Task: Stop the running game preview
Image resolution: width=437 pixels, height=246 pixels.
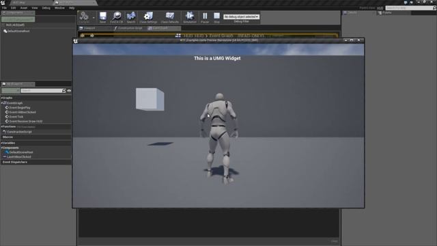Action: point(216,17)
